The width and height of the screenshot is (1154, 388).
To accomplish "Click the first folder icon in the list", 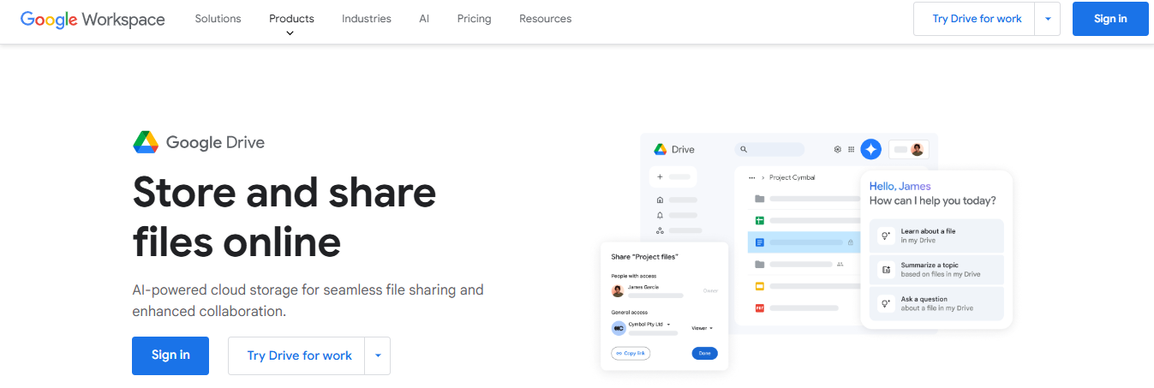I will coord(759,199).
